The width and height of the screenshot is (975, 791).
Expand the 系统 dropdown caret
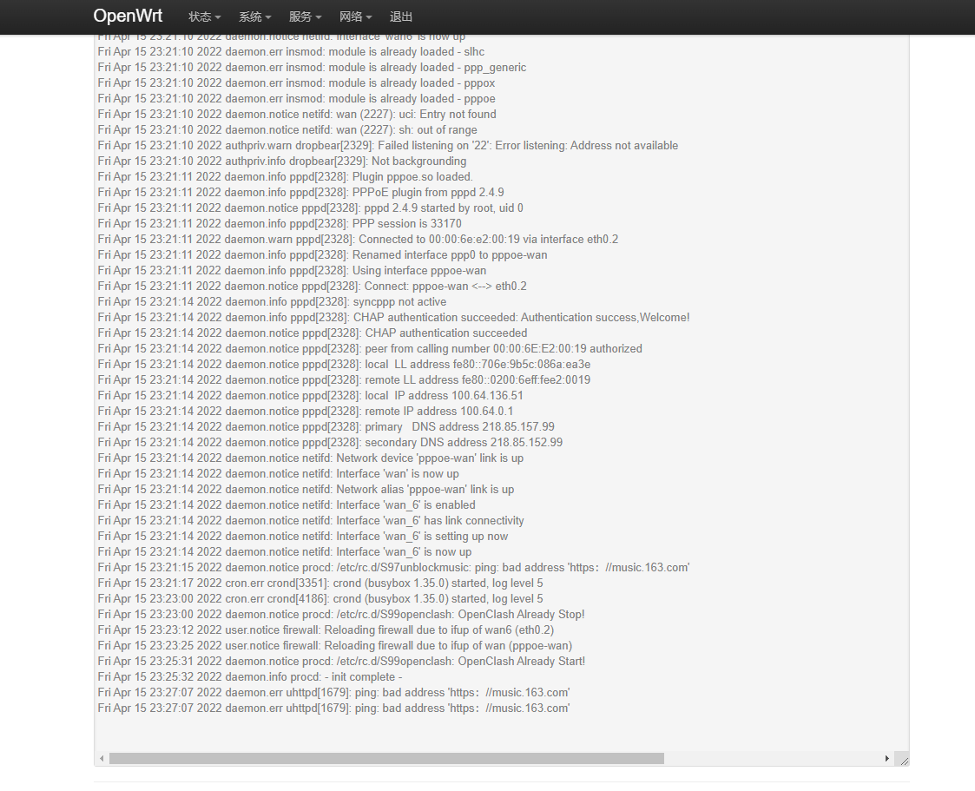click(x=268, y=17)
